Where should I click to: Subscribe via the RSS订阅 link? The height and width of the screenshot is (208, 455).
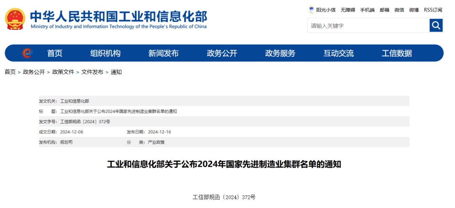(433, 10)
